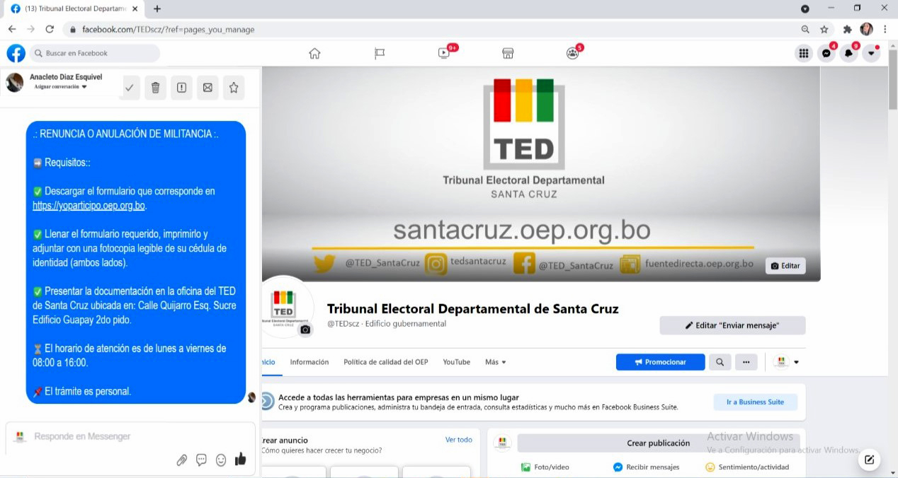Mark conversation as unread with envelope icon
Viewport: 898px width, 478px height.
click(208, 87)
